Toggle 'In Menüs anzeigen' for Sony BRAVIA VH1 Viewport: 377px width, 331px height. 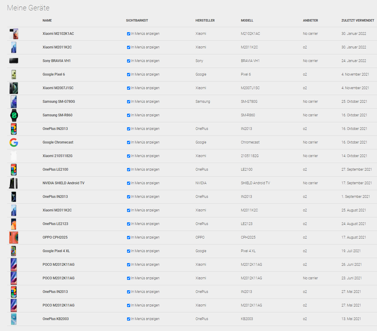(129, 61)
